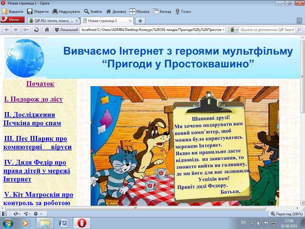Click the Opera taskbar button

coord(82,223)
